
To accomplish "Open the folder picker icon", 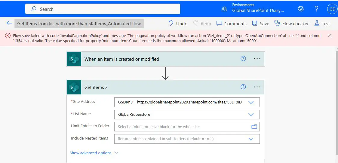I will (254, 127).
